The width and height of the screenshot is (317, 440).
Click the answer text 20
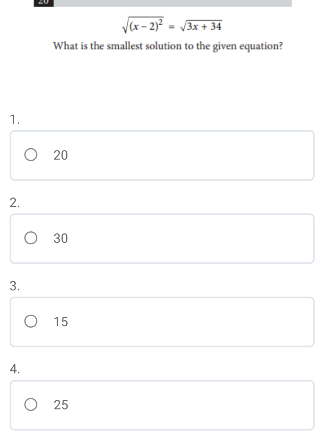(x=61, y=155)
